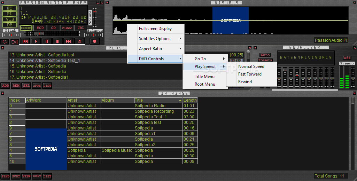Toggle the Shuffle icon
357x181 pixels.
[x=15, y=42]
